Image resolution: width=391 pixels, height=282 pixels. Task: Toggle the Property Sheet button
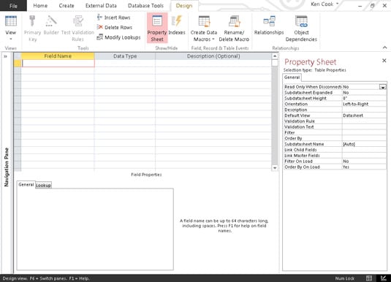tap(157, 28)
